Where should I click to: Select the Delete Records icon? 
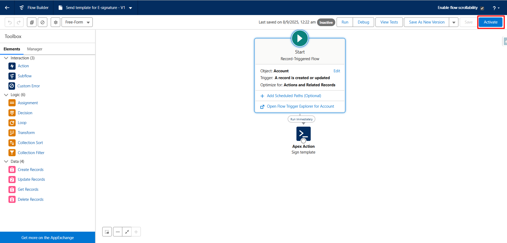(12, 199)
